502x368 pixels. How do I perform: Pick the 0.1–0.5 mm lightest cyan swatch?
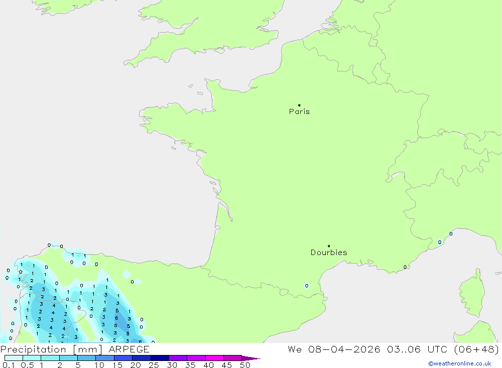pyautogui.click(x=14, y=358)
